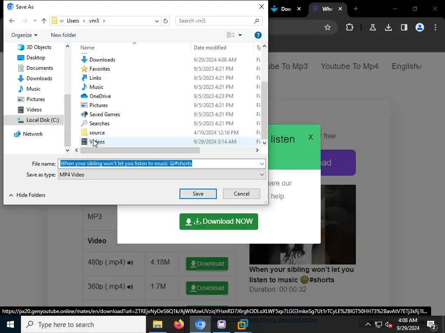Open Chrome profile avatar
The width and height of the screenshot is (445, 333).
tap(419, 27)
